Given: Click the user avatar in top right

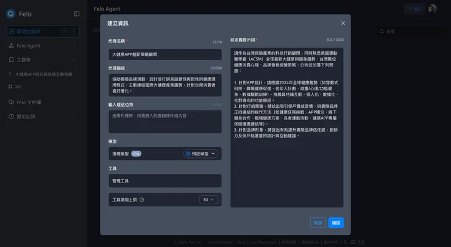Looking at the screenshot, I should pos(432,9).
